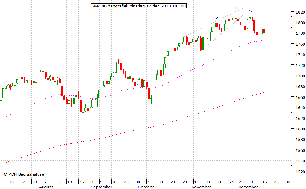Select the 'H' head annotation label
The image size is (306, 189).
[237, 8]
